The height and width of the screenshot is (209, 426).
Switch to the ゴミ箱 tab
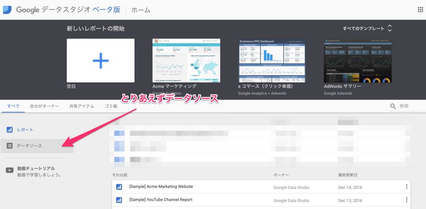(x=111, y=106)
